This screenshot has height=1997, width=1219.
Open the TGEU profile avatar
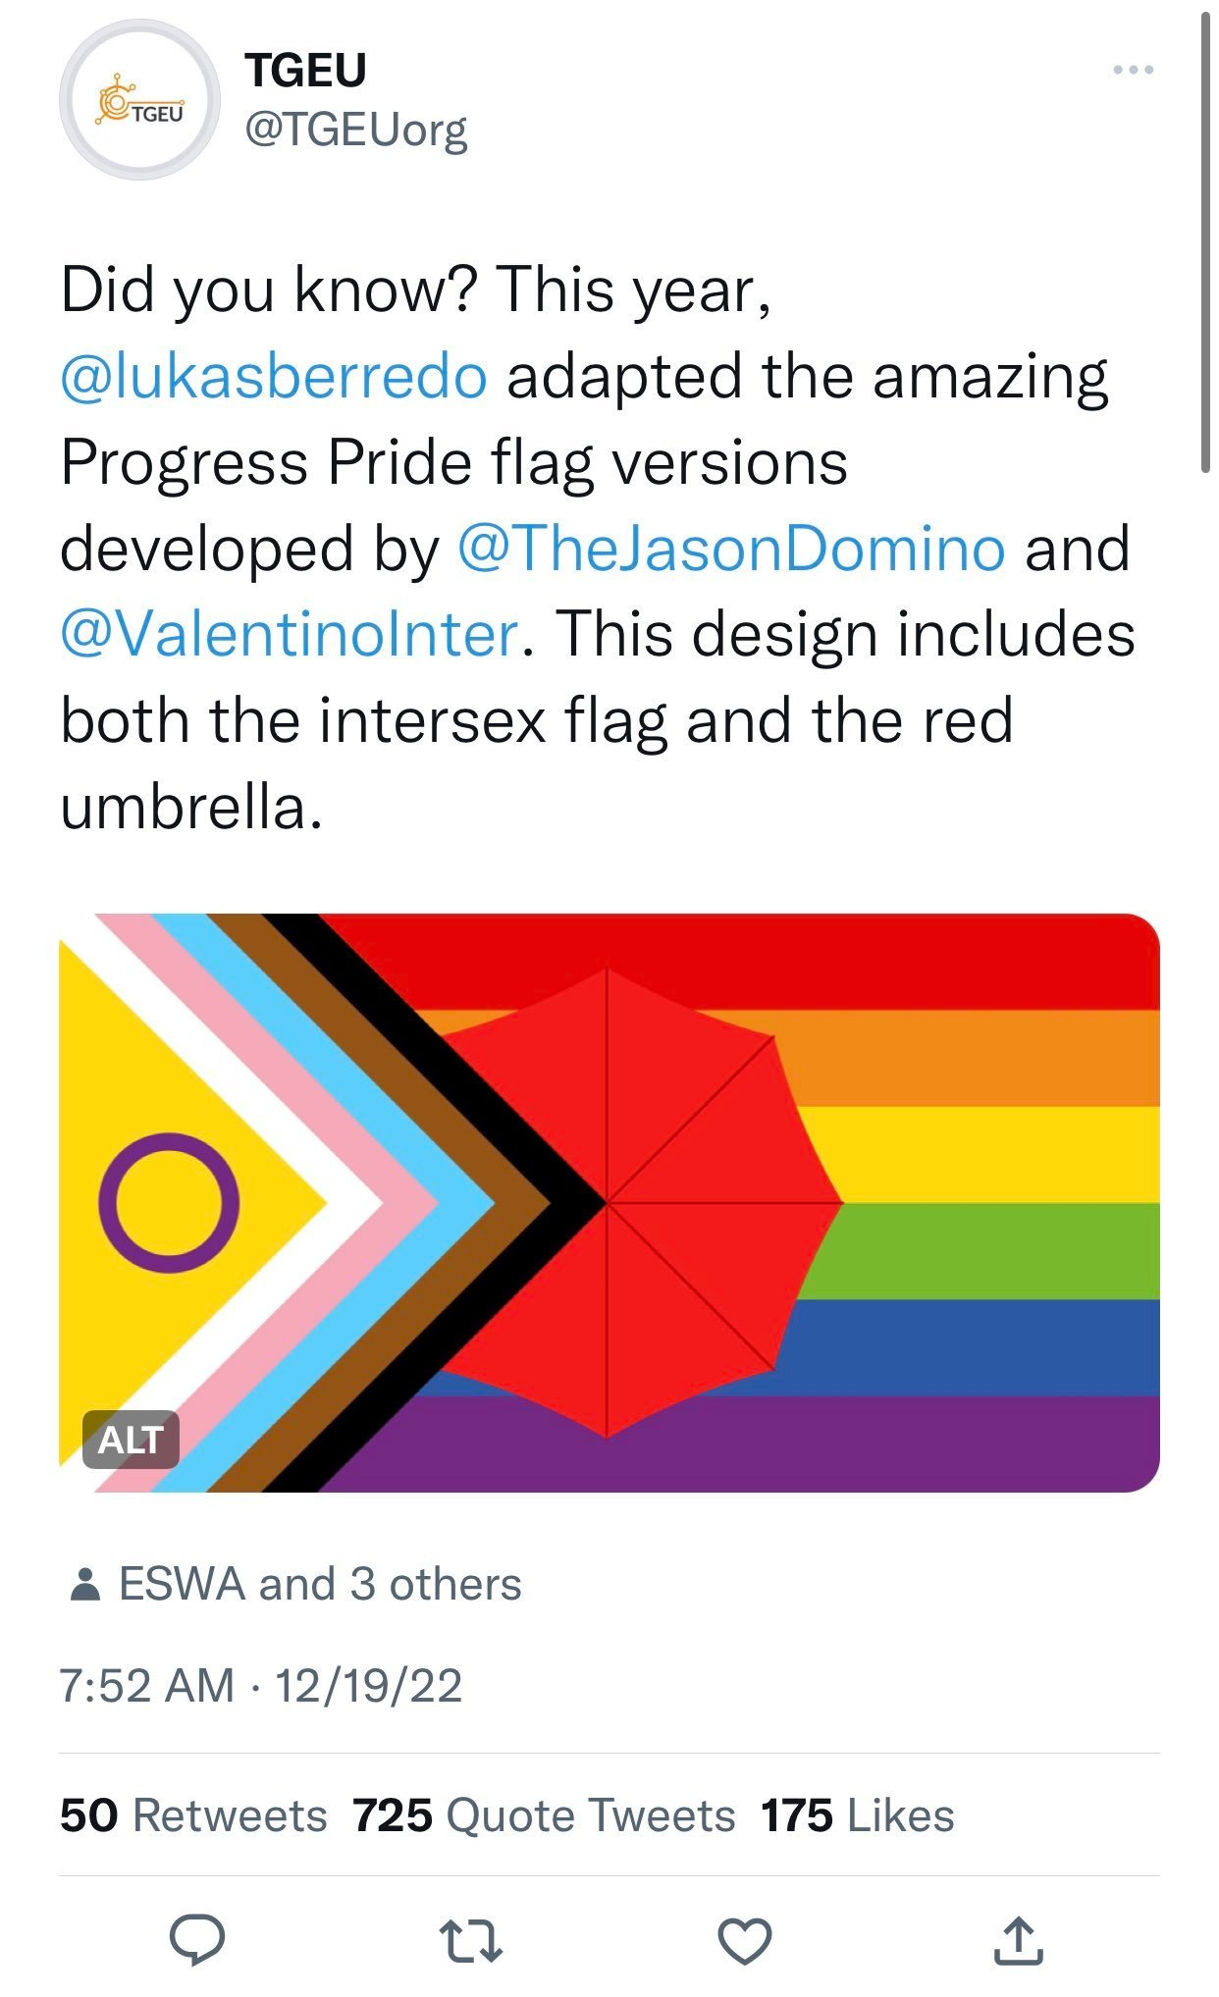(140, 99)
